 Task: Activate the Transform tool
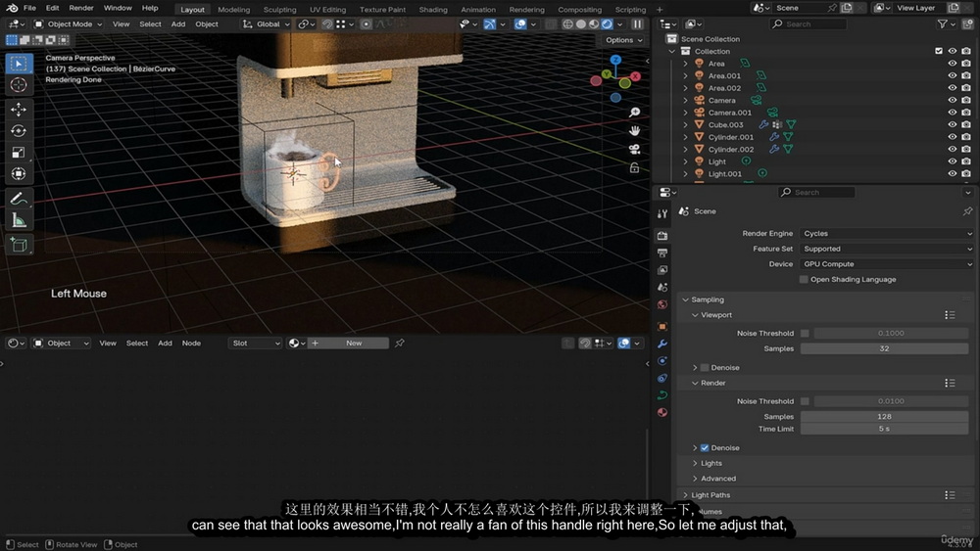[x=19, y=173]
